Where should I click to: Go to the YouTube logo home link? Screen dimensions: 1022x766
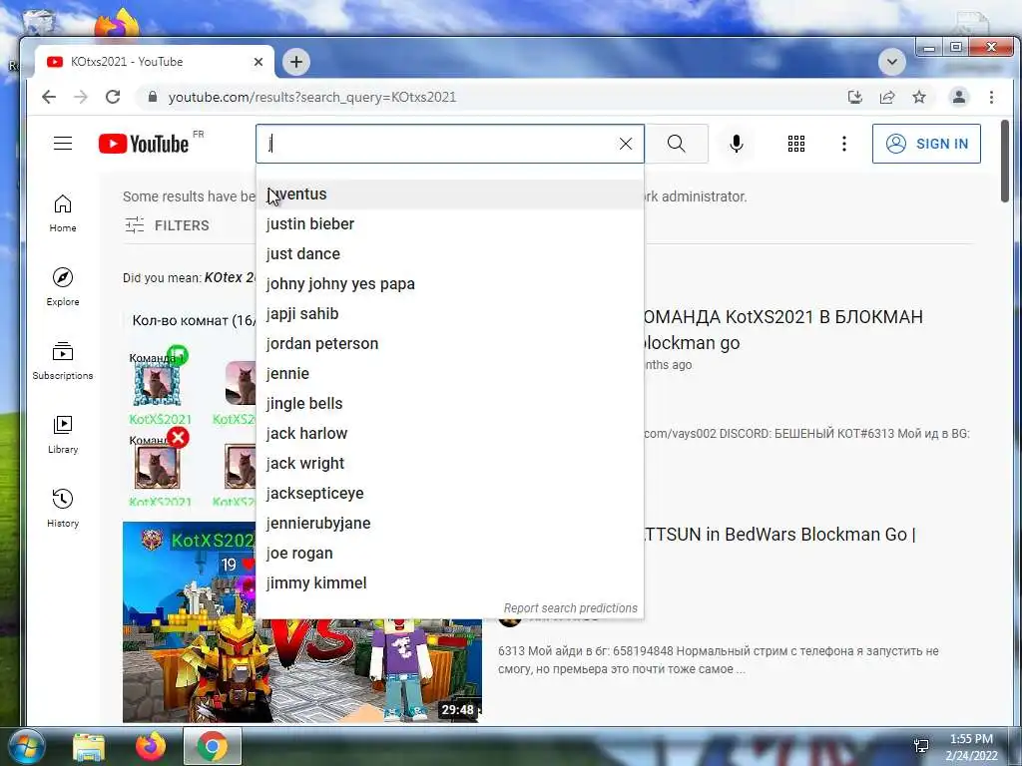[144, 144]
